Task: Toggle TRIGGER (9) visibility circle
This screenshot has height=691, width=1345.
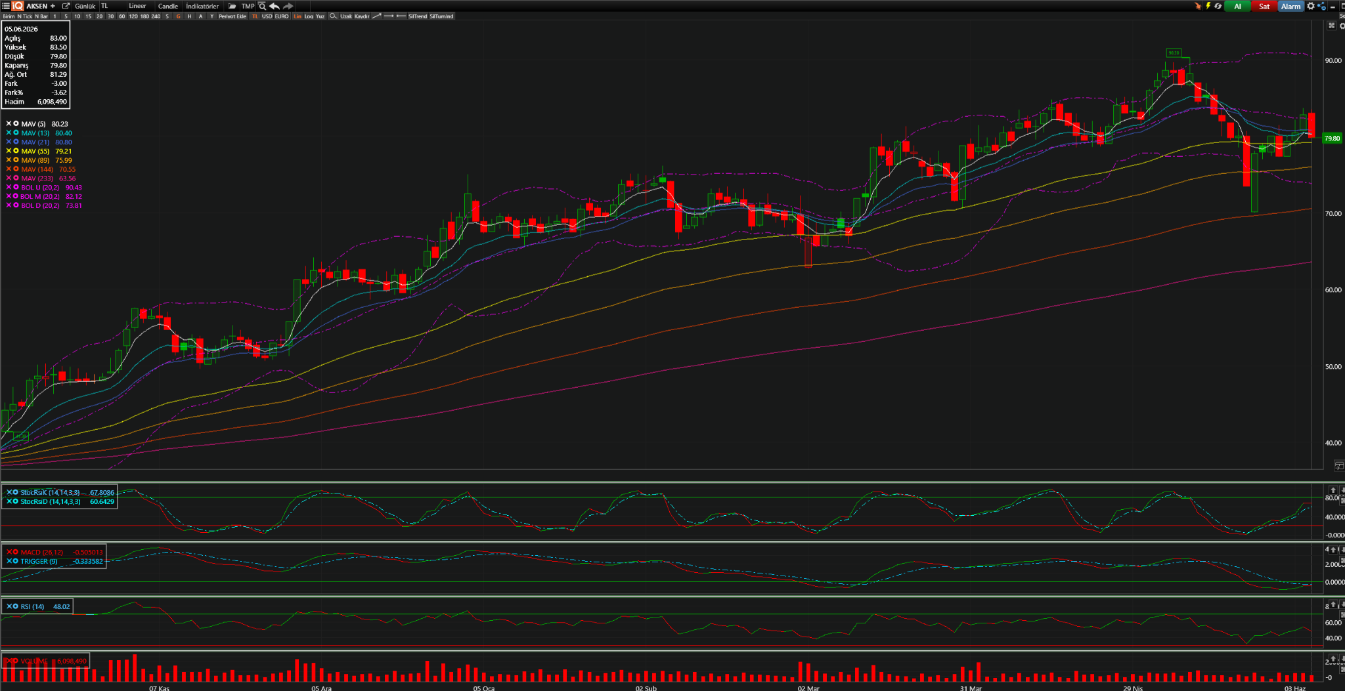Action: [16, 561]
